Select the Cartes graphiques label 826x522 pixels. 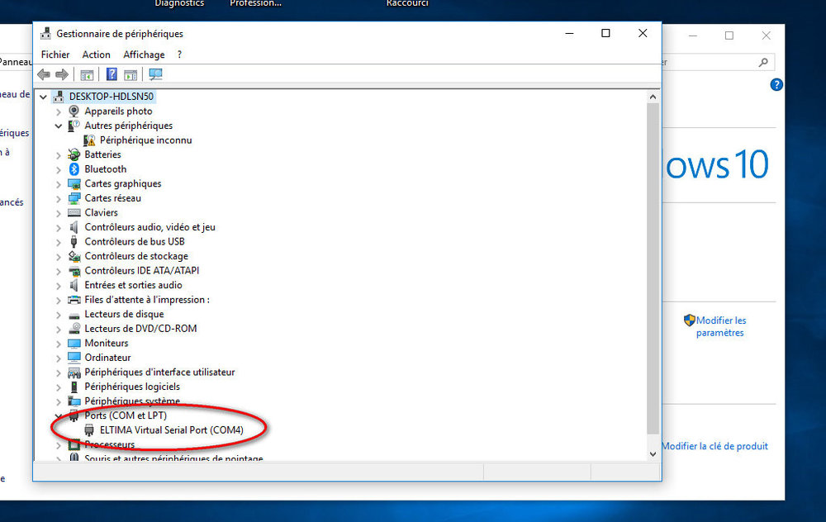tap(123, 184)
